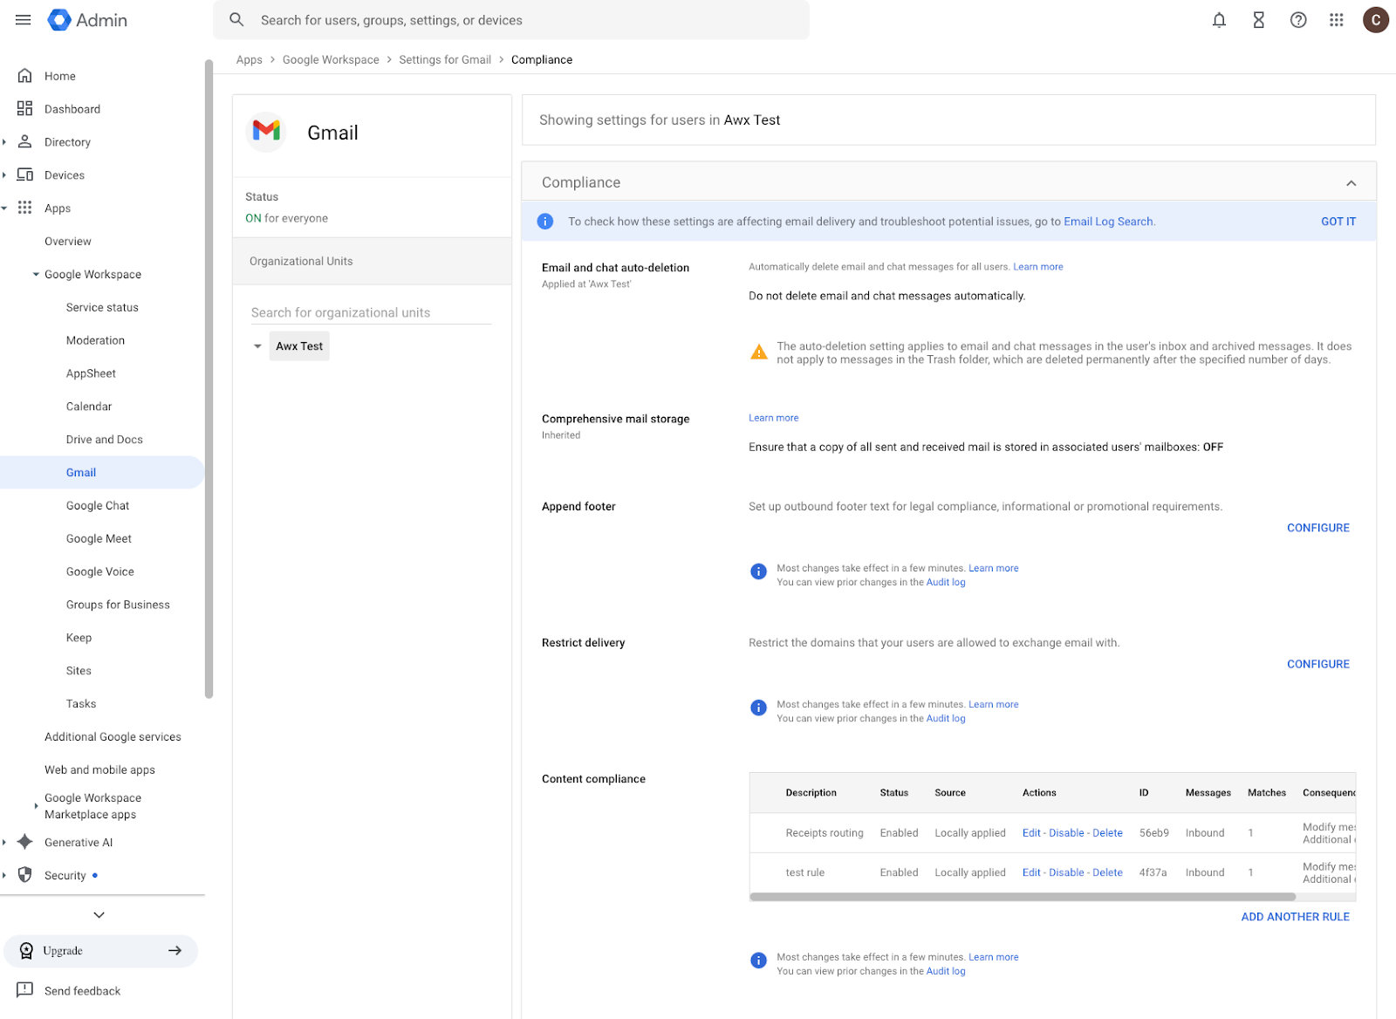1396x1019 pixels.
Task: Go to Google Workspace breadcrumb
Action: click(331, 60)
